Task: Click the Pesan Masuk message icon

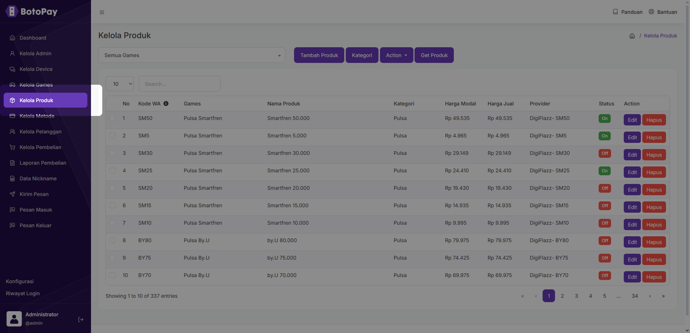Action: 12,210
